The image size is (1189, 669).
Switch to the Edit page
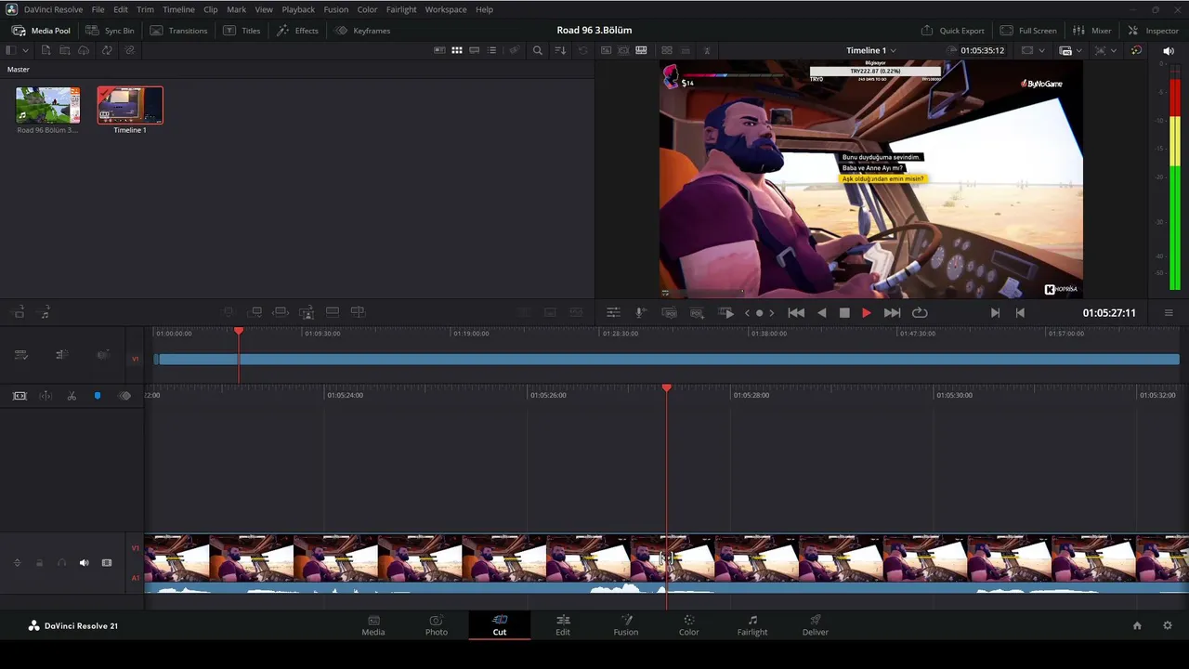coord(563,625)
